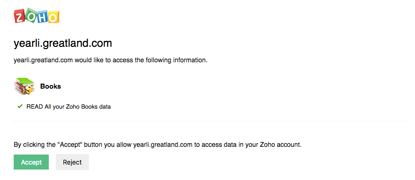Accept the access request
This screenshot has height=180, width=415.
(31, 162)
